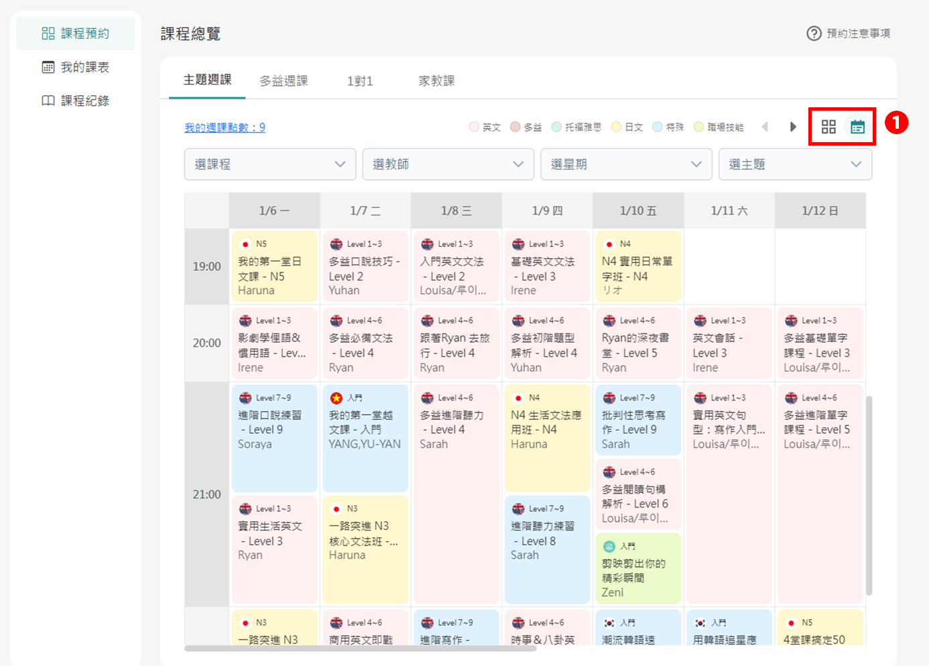Switch to the 1對1 tab
This screenshot has height=666, width=929.
(360, 81)
